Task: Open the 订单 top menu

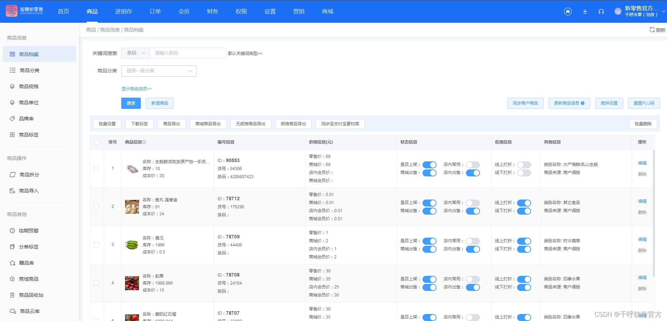Action: (155, 12)
